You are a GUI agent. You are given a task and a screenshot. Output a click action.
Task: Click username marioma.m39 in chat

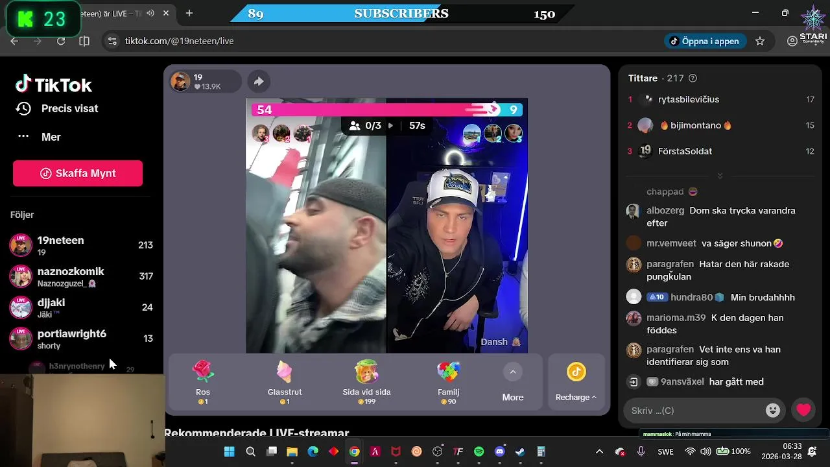pyautogui.click(x=676, y=318)
